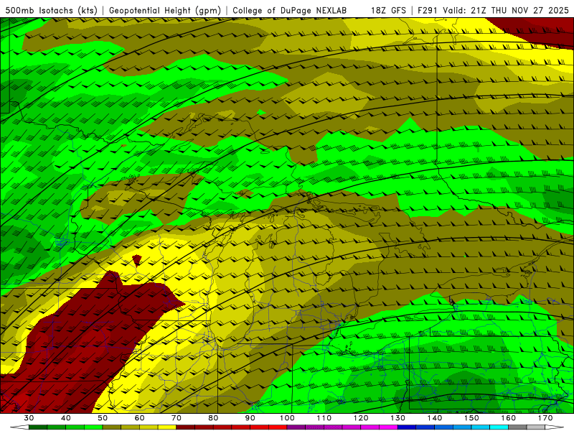Click the 80 label on the color scale
This screenshot has width=574, height=431.
pos(213,418)
